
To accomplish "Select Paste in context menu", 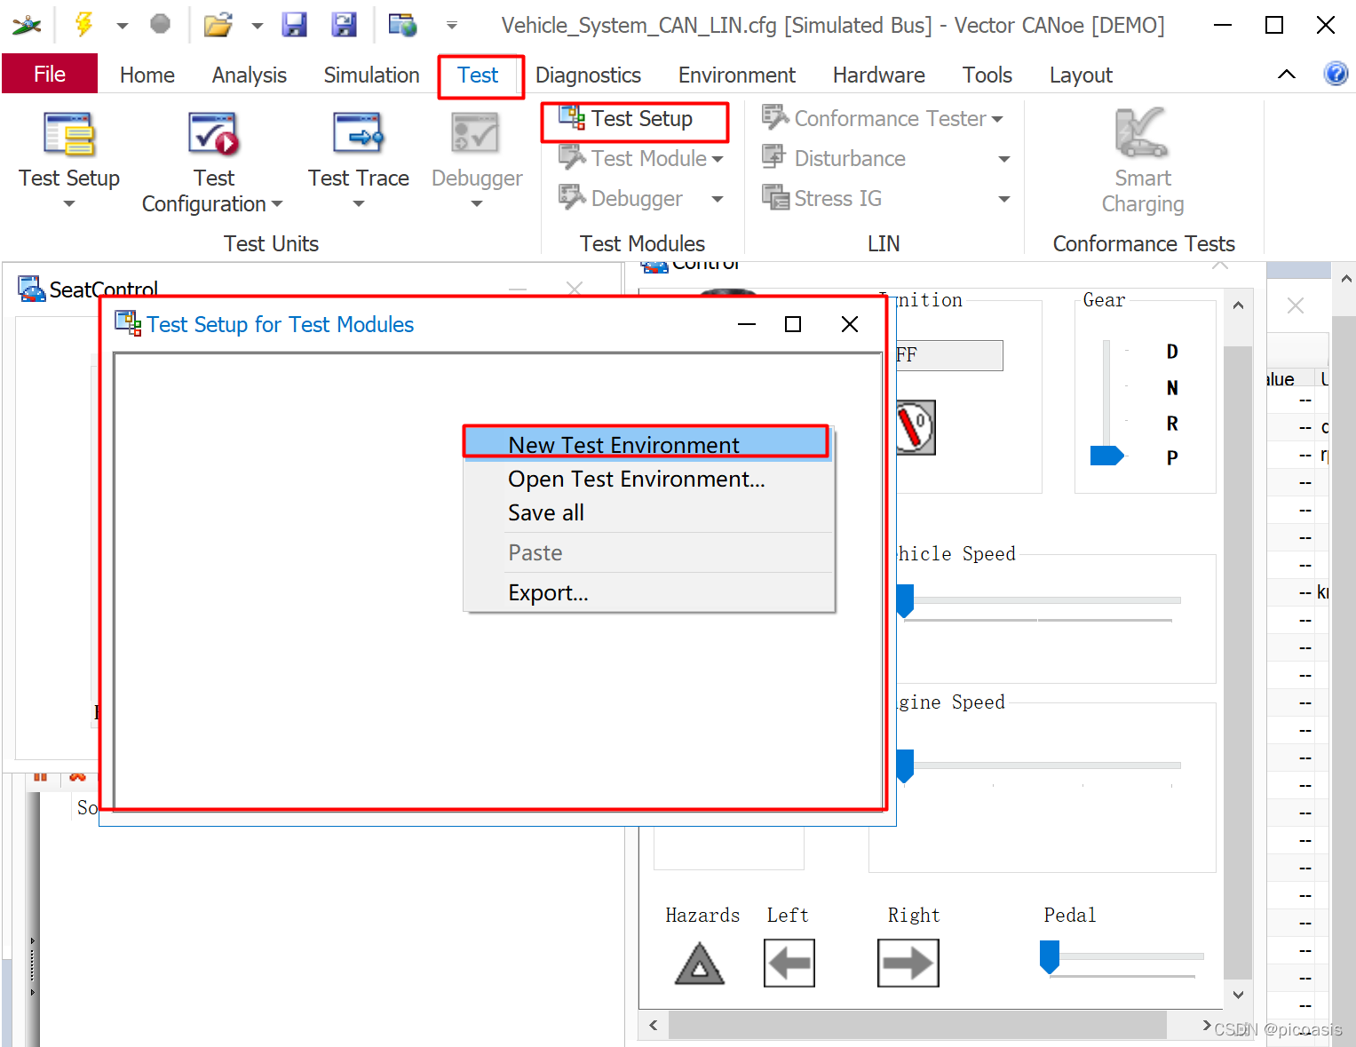I will coord(649,553).
